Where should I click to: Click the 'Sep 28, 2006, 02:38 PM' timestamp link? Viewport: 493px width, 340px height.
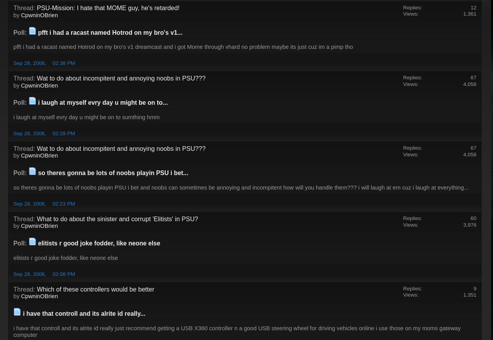coord(44,63)
